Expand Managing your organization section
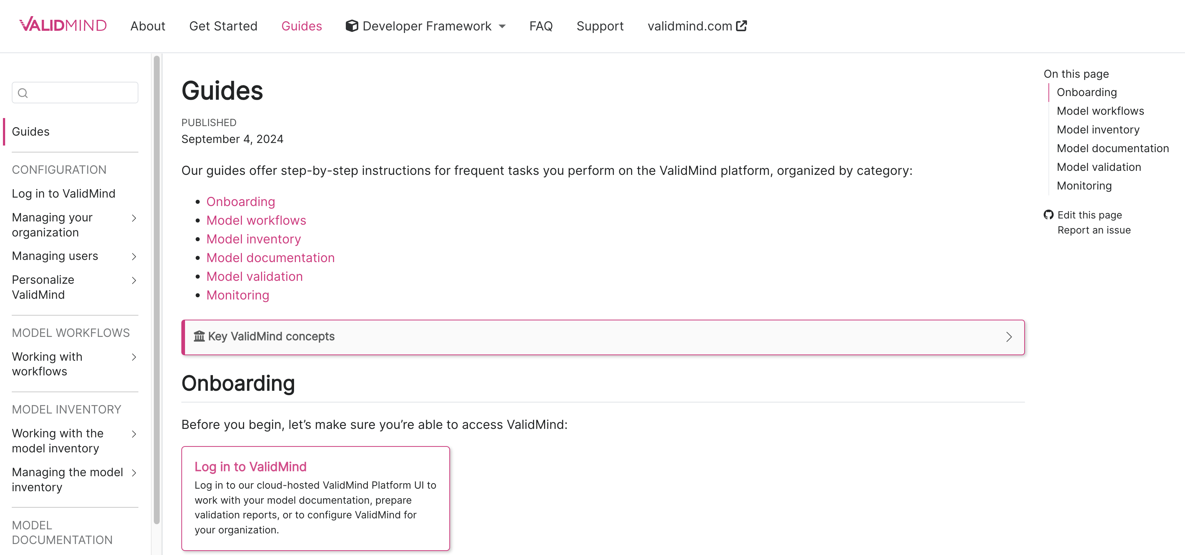Image resolution: width=1185 pixels, height=555 pixels. pyautogui.click(x=134, y=218)
